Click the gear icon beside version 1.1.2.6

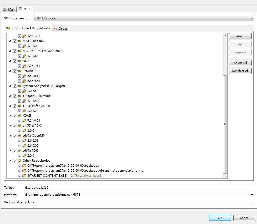coord(24,56)
